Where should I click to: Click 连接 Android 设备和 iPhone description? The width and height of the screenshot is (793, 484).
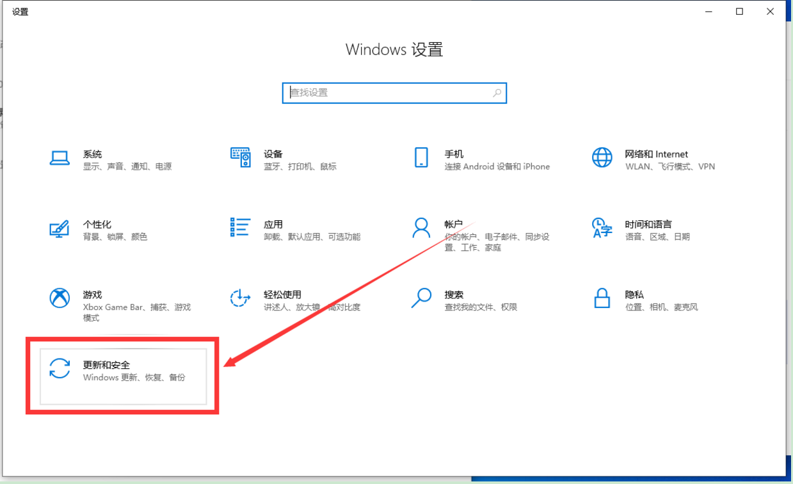click(497, 166)
